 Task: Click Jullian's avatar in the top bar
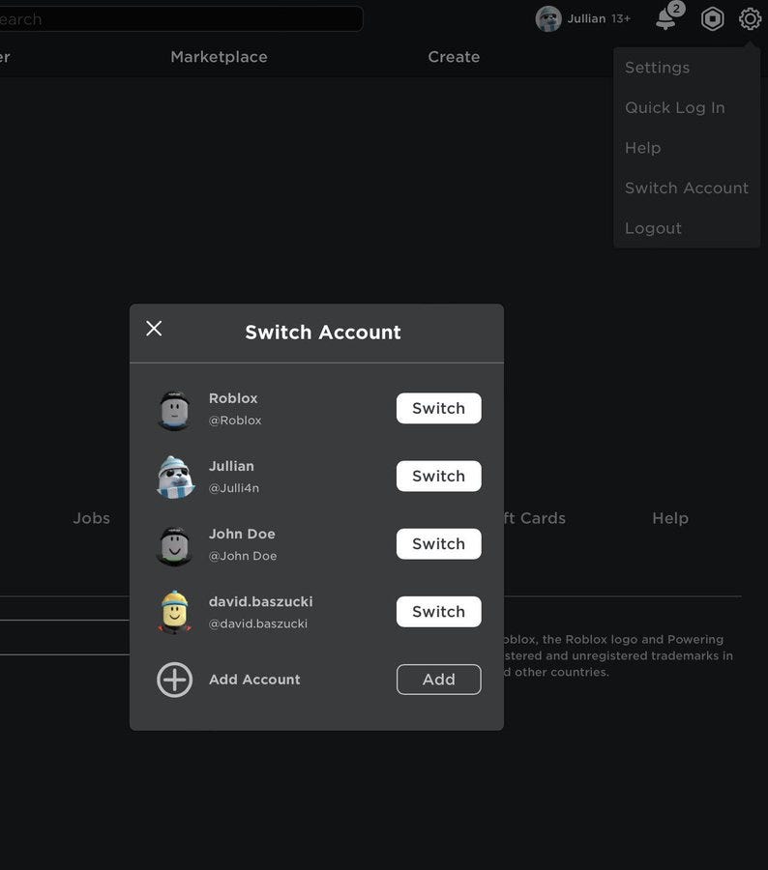[548, 19]
